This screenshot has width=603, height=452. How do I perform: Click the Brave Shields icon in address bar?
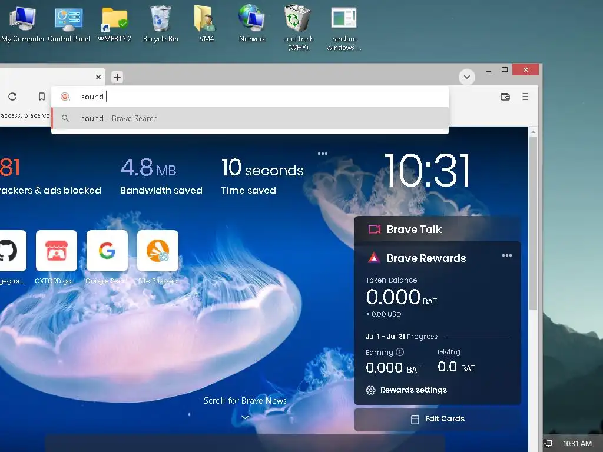click(65, 97)
